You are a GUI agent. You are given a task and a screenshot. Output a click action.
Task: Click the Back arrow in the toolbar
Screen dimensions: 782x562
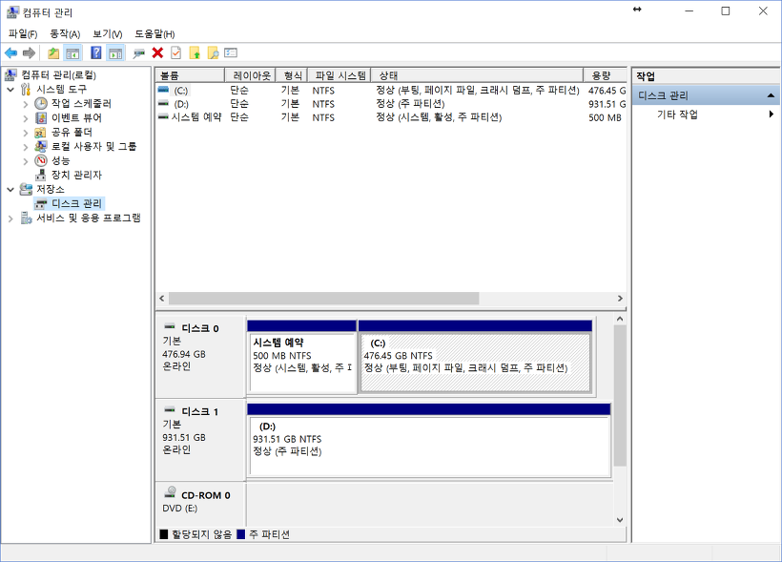pyautogui.click(x=11, y=52)
